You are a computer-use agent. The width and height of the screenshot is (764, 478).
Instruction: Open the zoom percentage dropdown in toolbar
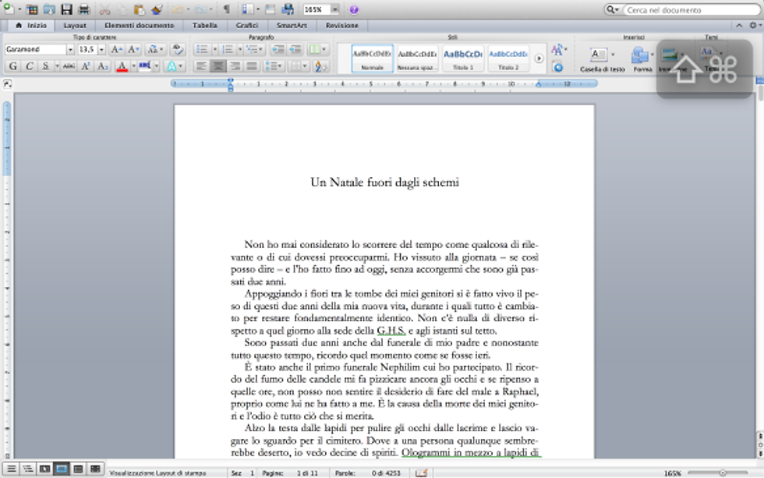coord(335,9)
